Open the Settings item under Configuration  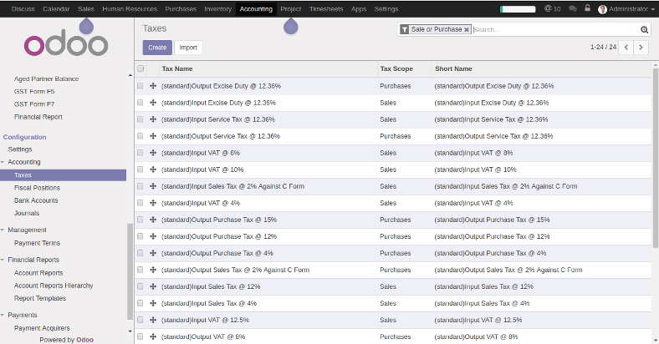(x=20, y=149)
